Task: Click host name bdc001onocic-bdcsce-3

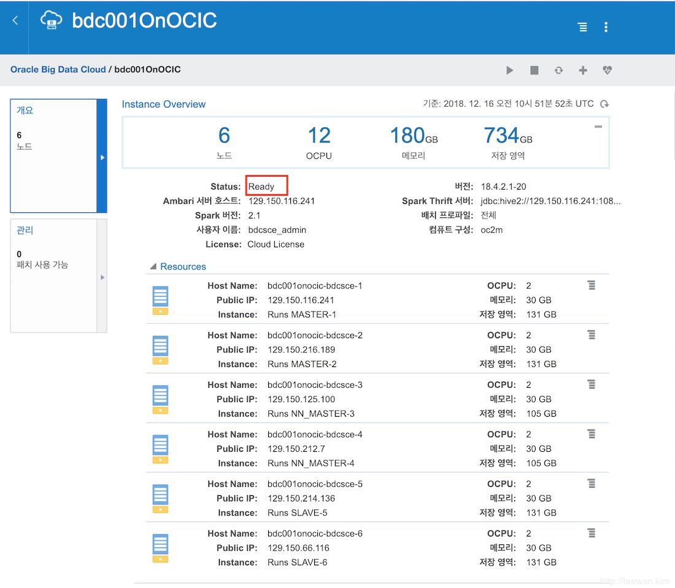Action: pos(315,384)
